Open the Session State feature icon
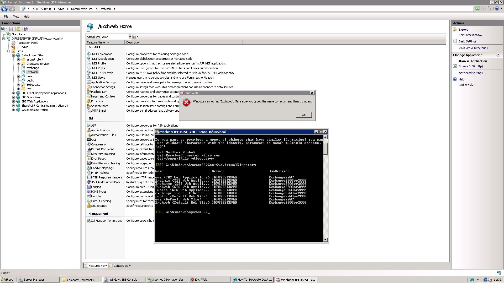 (89, 106)
